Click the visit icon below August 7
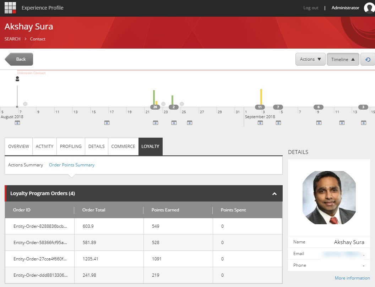 [17, 123]
